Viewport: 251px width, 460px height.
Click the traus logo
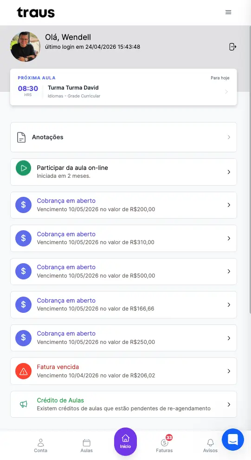(36, 13)
